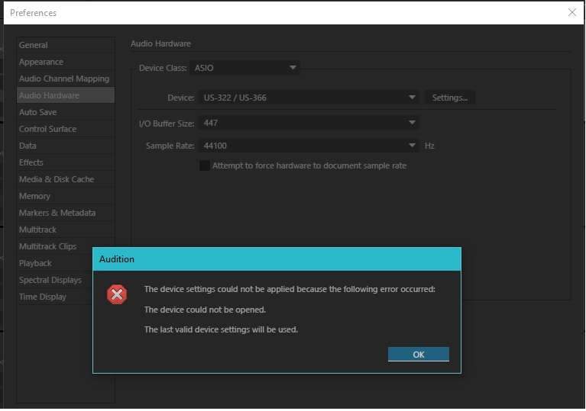Select the Audio Hardware category
This screenshot has width=586, height=411.
coord(49,95)
